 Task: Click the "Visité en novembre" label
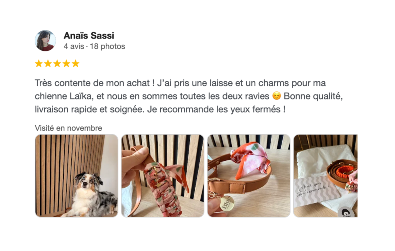click(x=69, y=128)
